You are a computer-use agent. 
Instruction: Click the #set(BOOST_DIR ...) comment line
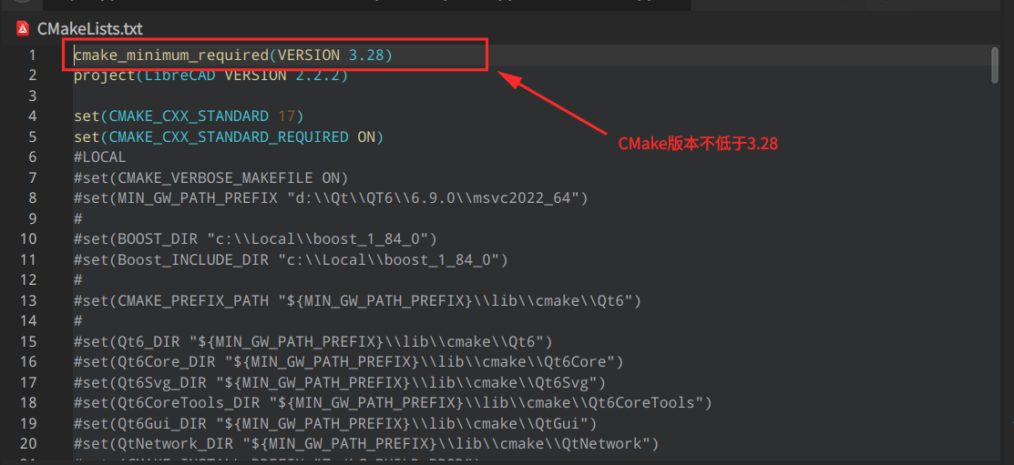[x=255, y=239]
